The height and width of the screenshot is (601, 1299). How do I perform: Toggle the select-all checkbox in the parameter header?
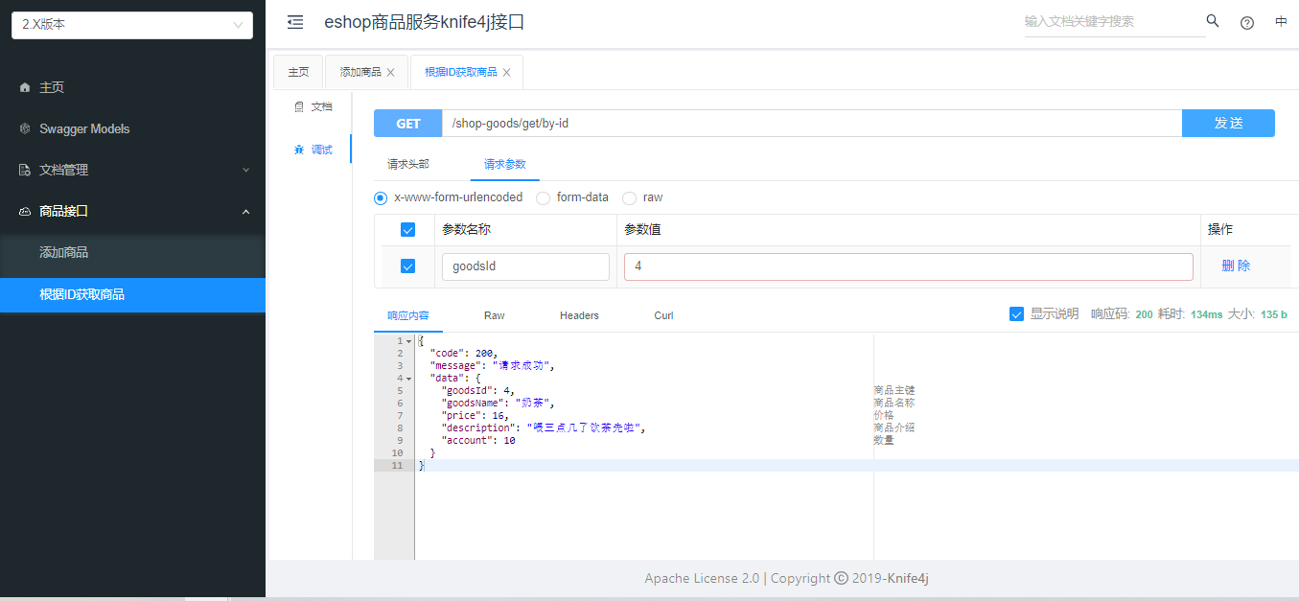(407, 230)
